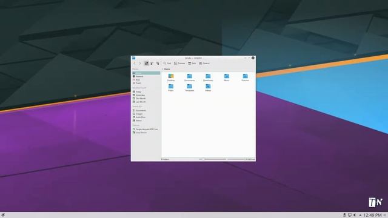Search for Images in sidebar

(x=146, y=114)
